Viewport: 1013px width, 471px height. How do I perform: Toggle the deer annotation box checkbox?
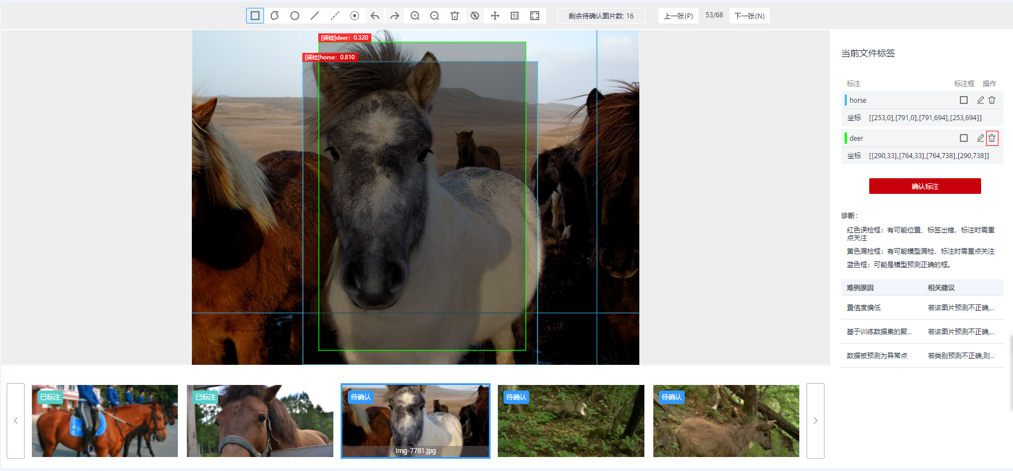[963, 138]
